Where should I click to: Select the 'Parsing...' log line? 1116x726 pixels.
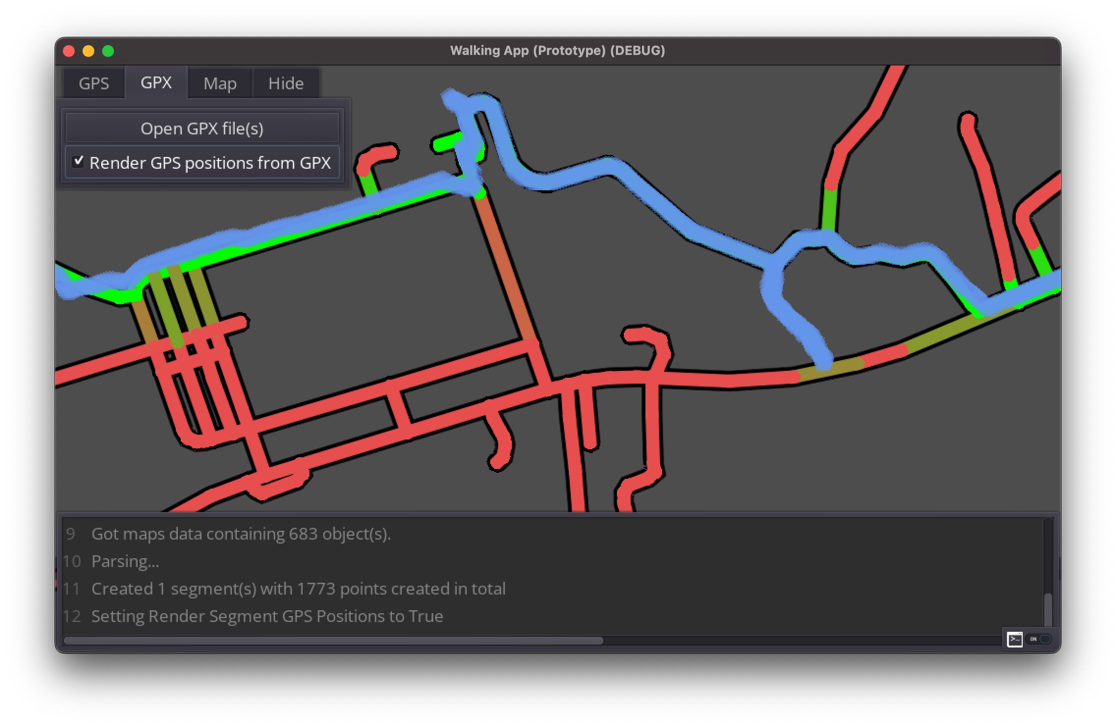(125, 561)
